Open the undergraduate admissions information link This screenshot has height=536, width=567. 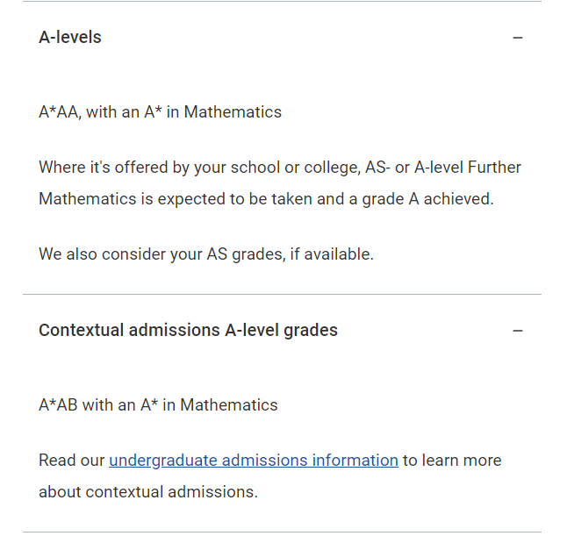point(254,461)
